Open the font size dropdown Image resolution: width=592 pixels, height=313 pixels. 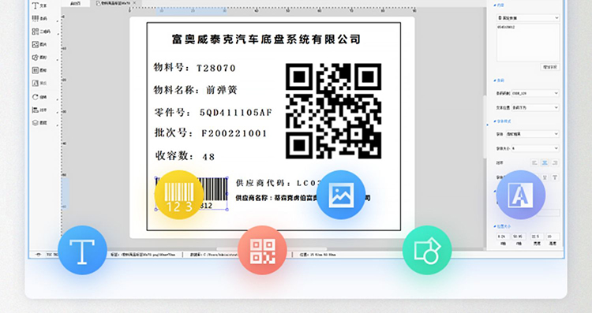pyautogui.click(x=535, y=148)
